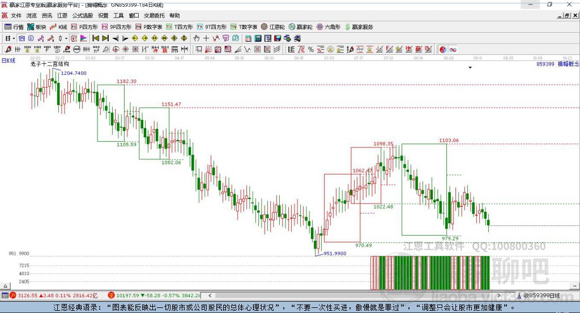This screenshot has width=580, height=313.
Task: Open the P四方形 tool
Action: click(84, 27)
